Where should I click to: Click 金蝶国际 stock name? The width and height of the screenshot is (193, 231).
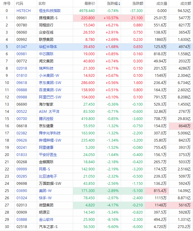[46, 162]
